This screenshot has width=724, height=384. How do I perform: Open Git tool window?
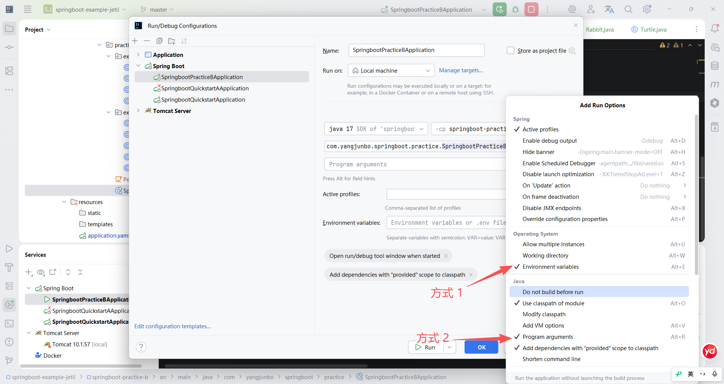pyautogui.click(x=9, y=361)
